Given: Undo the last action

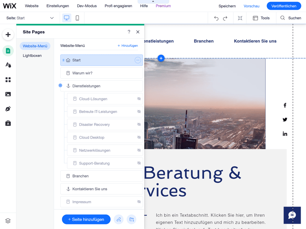Looking at the screenshot, I should pyautogui.click(x=216, y=18).
